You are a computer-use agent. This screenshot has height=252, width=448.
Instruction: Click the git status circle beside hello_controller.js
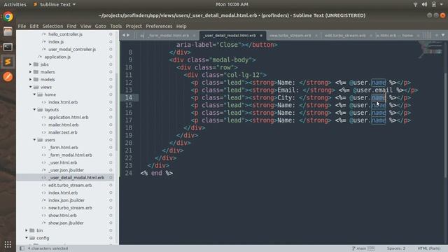tap(111, 34)
